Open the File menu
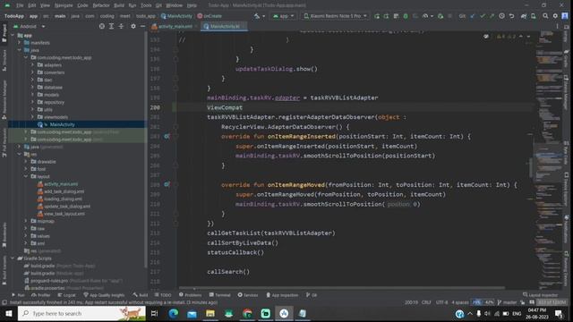 pos(20,5)
